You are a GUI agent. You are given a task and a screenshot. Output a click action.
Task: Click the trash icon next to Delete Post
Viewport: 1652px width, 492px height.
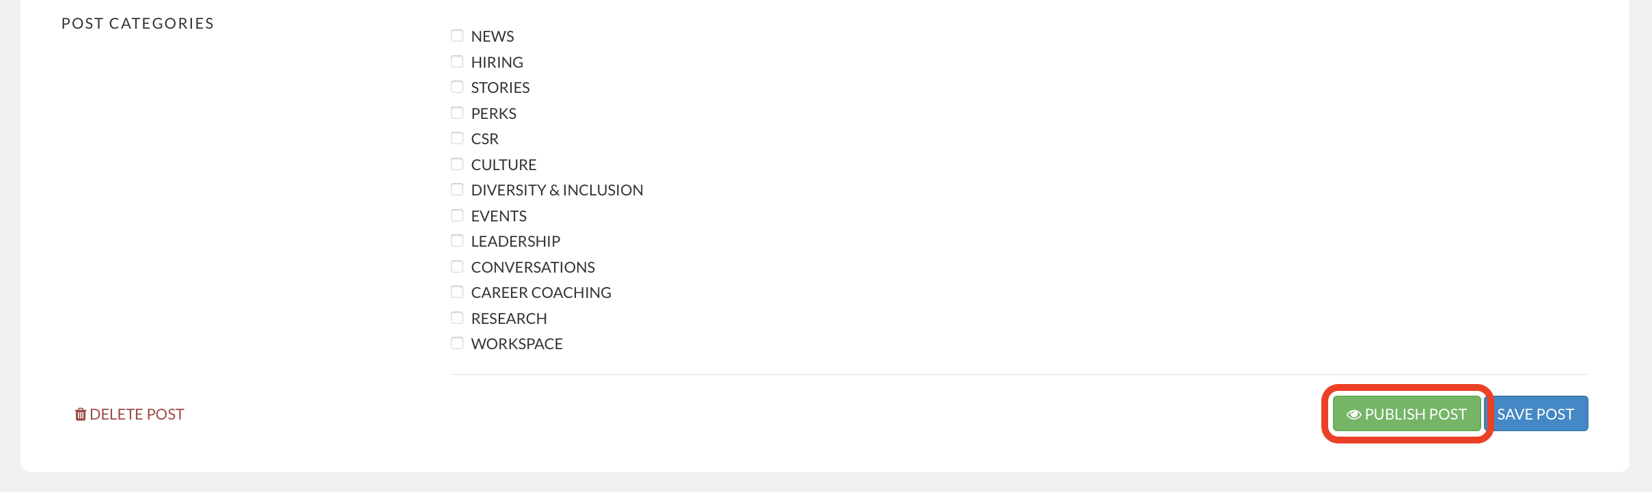point(80,413)
